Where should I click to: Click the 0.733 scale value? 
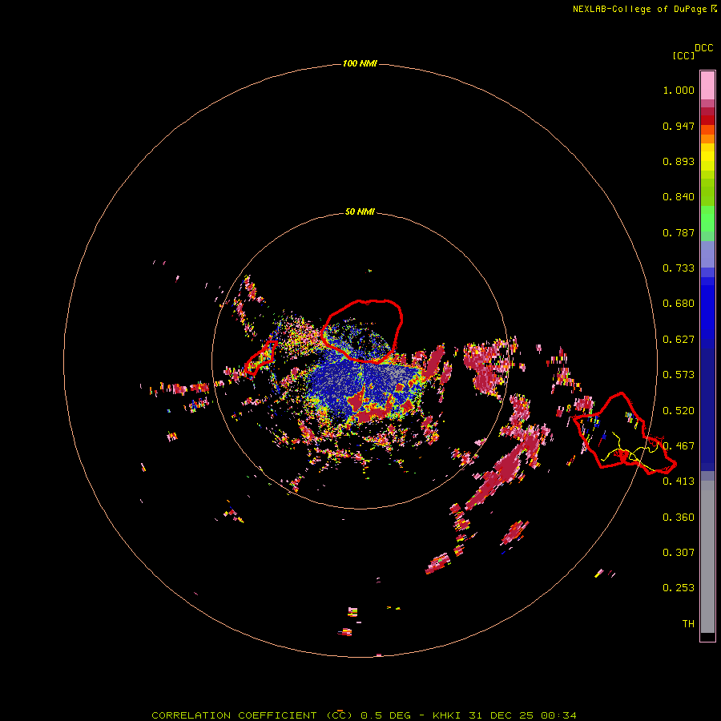[x=679, y=268]
